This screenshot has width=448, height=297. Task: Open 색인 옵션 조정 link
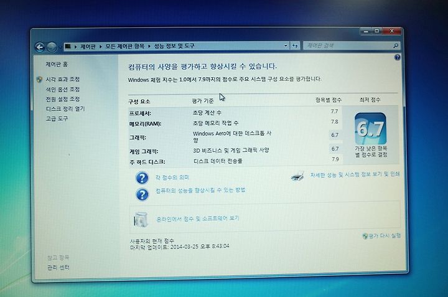[63, 90]
